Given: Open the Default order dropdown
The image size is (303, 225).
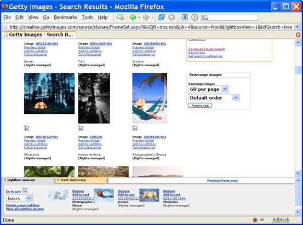Looking at the screenshot, I should [236, 97].
